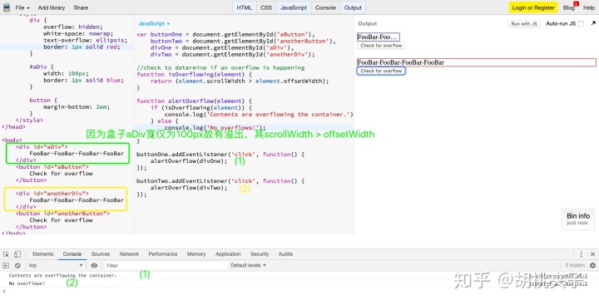Open the Help link
Screen dimensions: 599x305
589,7
